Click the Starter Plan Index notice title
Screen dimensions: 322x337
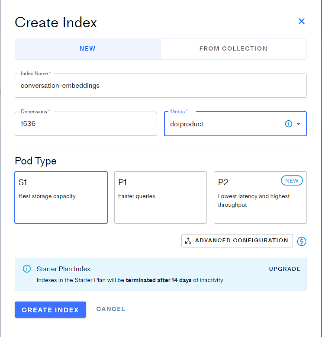(64, 269)
